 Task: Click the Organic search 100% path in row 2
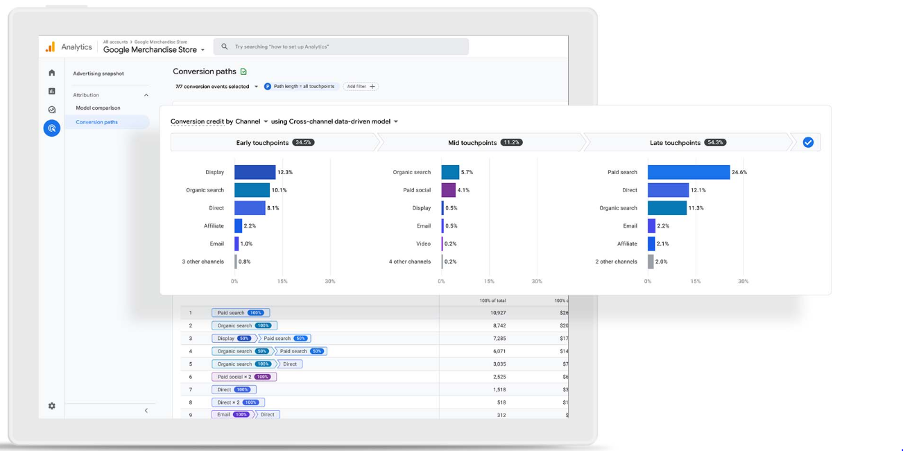[244, 325]
